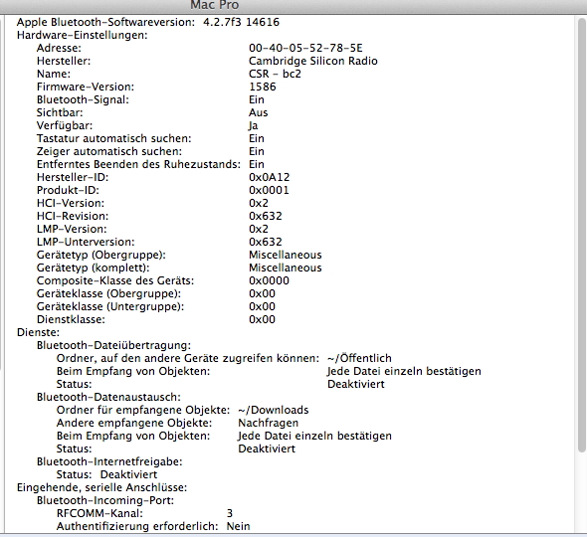Click the Cambridge Silicon Radio manufacturer value

[313, 61]
